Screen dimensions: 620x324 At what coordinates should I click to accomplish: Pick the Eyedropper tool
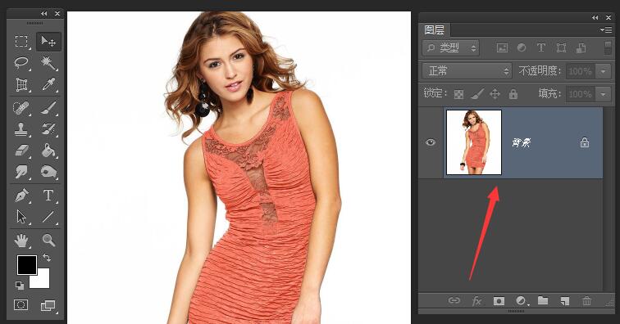pyautogui.click(x=48, y=84)
